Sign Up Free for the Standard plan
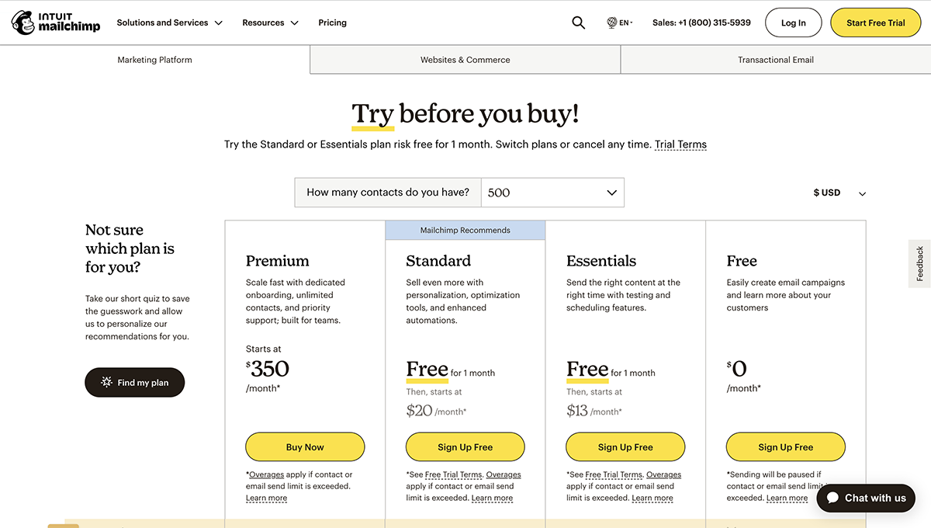 465,446
